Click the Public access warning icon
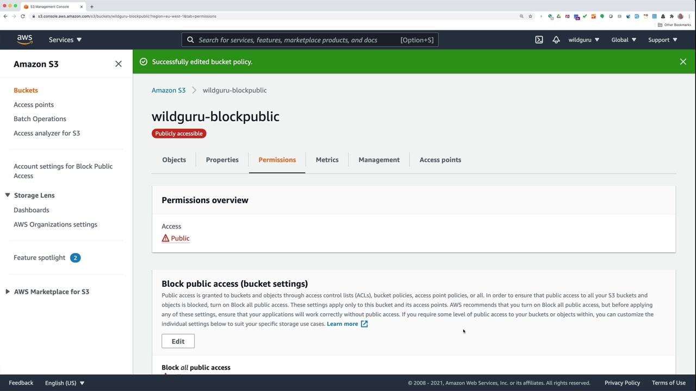This screenshot has width=696, height=391. pyautogui.click(x=165, y=238)
